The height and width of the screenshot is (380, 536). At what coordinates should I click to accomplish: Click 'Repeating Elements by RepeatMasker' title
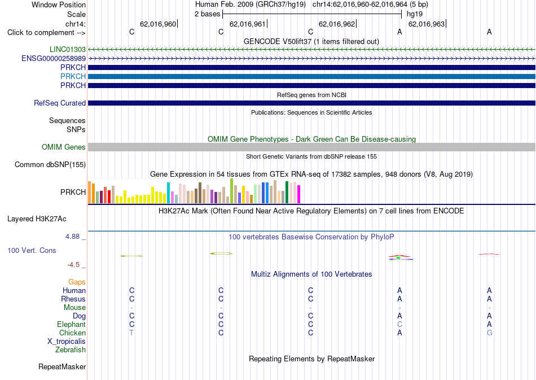pos(311,359)
